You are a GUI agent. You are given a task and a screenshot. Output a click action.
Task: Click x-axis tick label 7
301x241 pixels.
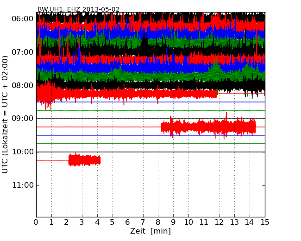[143, 222]
